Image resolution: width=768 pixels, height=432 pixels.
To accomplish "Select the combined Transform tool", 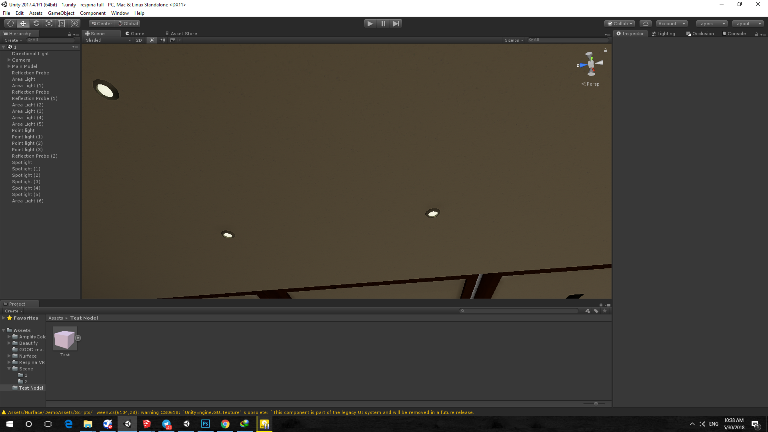I will 74,24.
